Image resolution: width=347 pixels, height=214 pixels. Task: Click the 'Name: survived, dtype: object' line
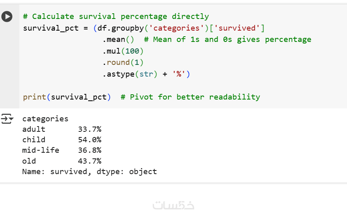89,172
